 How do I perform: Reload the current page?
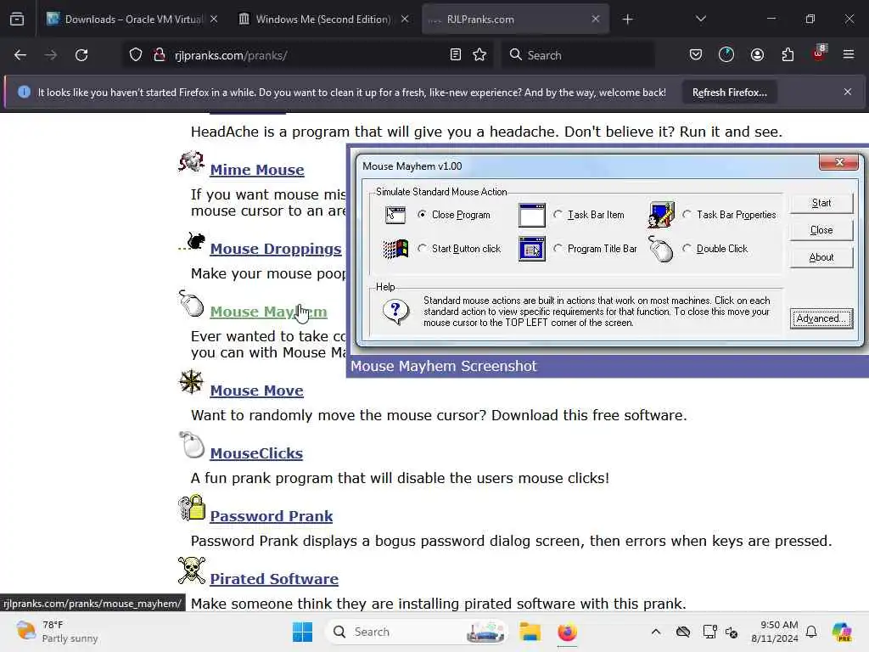click(81, 55)
